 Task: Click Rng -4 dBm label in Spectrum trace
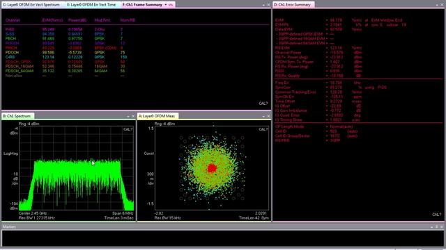point(29,124)
